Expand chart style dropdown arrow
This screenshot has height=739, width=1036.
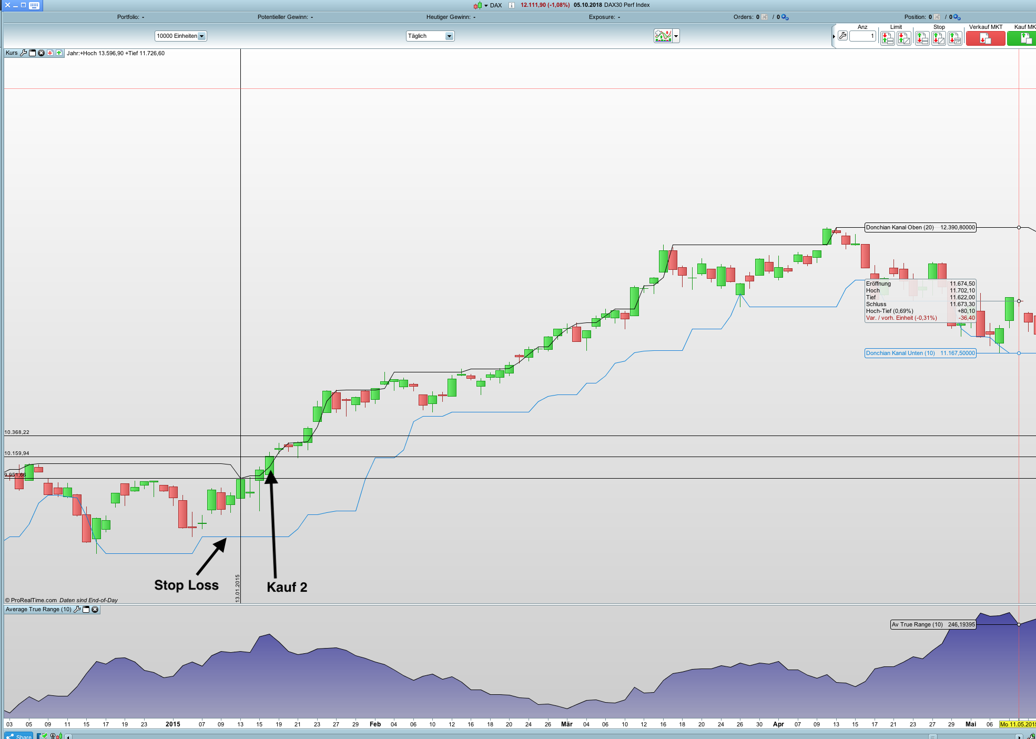[676, 36]
